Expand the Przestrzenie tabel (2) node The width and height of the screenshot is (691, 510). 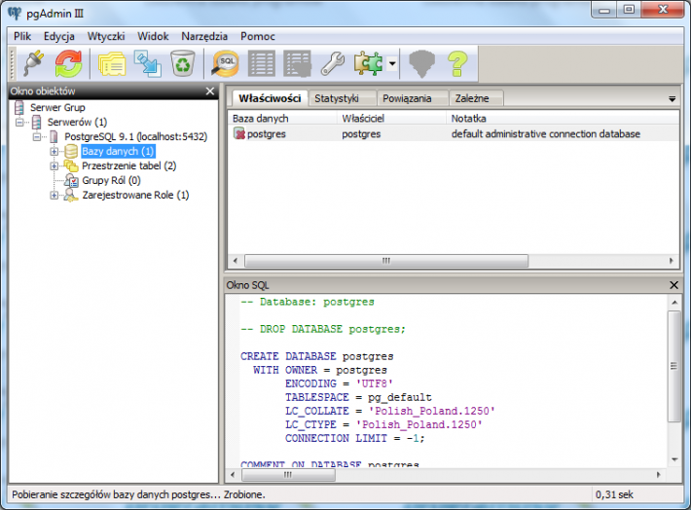(54, 166)
